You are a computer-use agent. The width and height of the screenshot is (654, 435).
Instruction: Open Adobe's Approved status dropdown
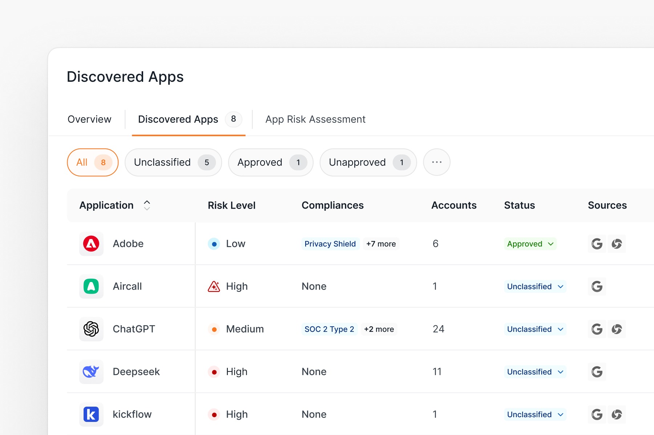pos(530,244)
